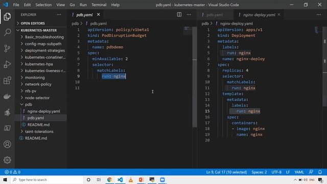The width and height of the screenshot is (327, 184).
Task: Open the Selection menu
Action: [x=43, y=5]
